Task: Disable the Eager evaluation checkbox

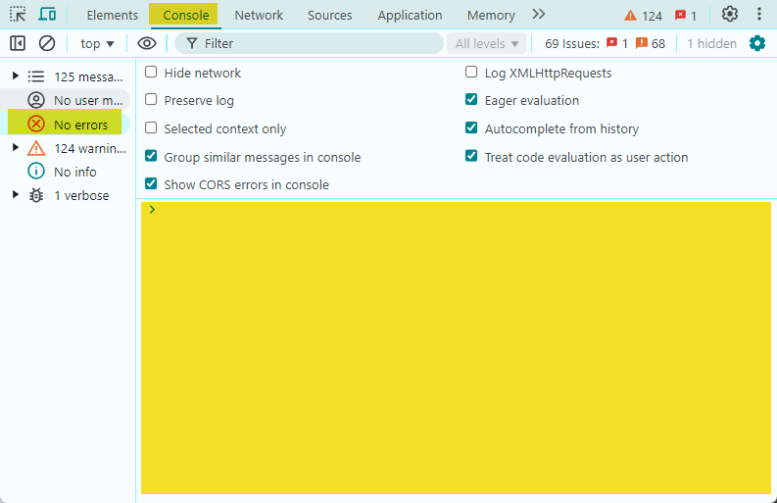Action: [471, 100]
